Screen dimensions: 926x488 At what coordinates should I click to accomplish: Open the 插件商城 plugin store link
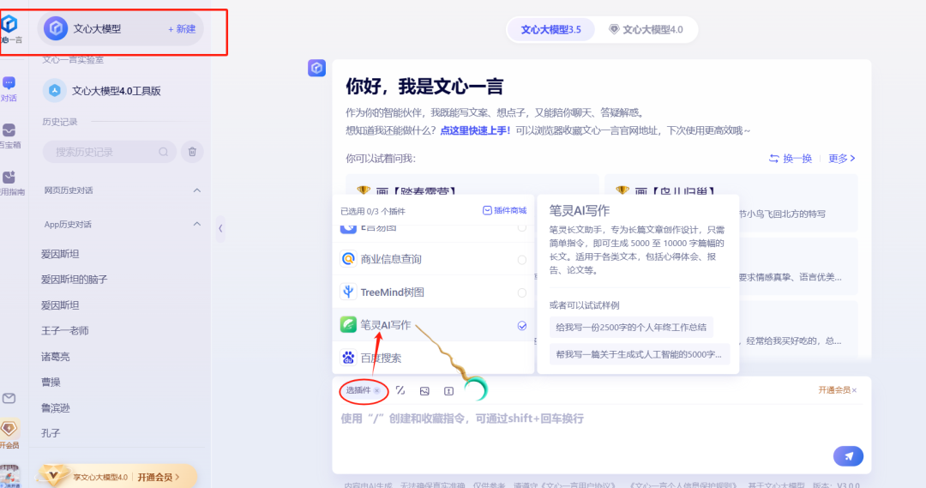pos(504,211)
